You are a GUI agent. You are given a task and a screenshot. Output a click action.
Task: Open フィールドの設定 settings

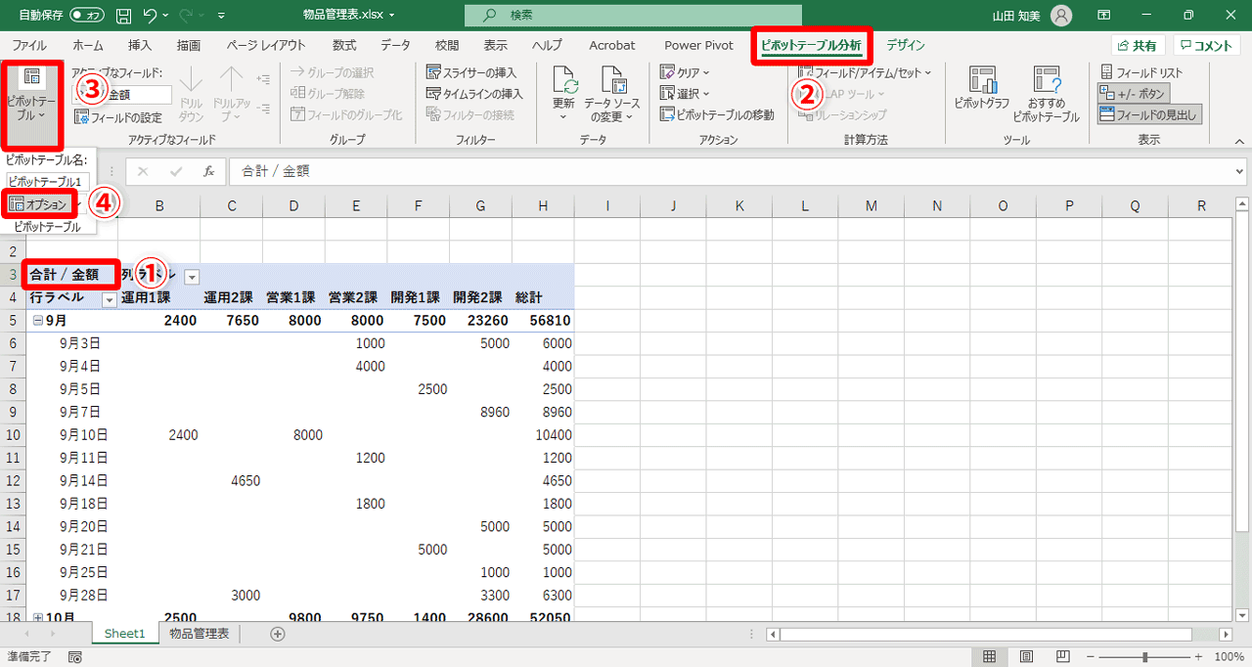coord(117,116)
